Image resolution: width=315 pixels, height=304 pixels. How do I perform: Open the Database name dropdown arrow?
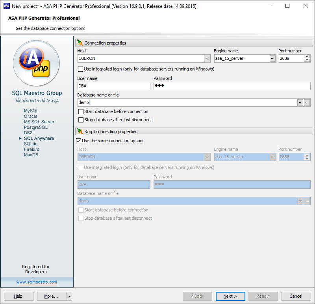coord(300,103)
